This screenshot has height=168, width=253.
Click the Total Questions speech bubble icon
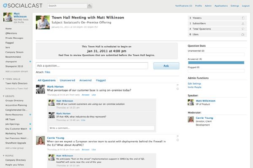[x=243, y=29]
